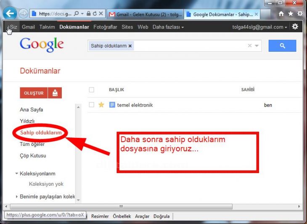Image resolution: width=307 pixels, height=224 pixels.
Task: Clear the search box with gray X
Action: [x=250, y=45]
